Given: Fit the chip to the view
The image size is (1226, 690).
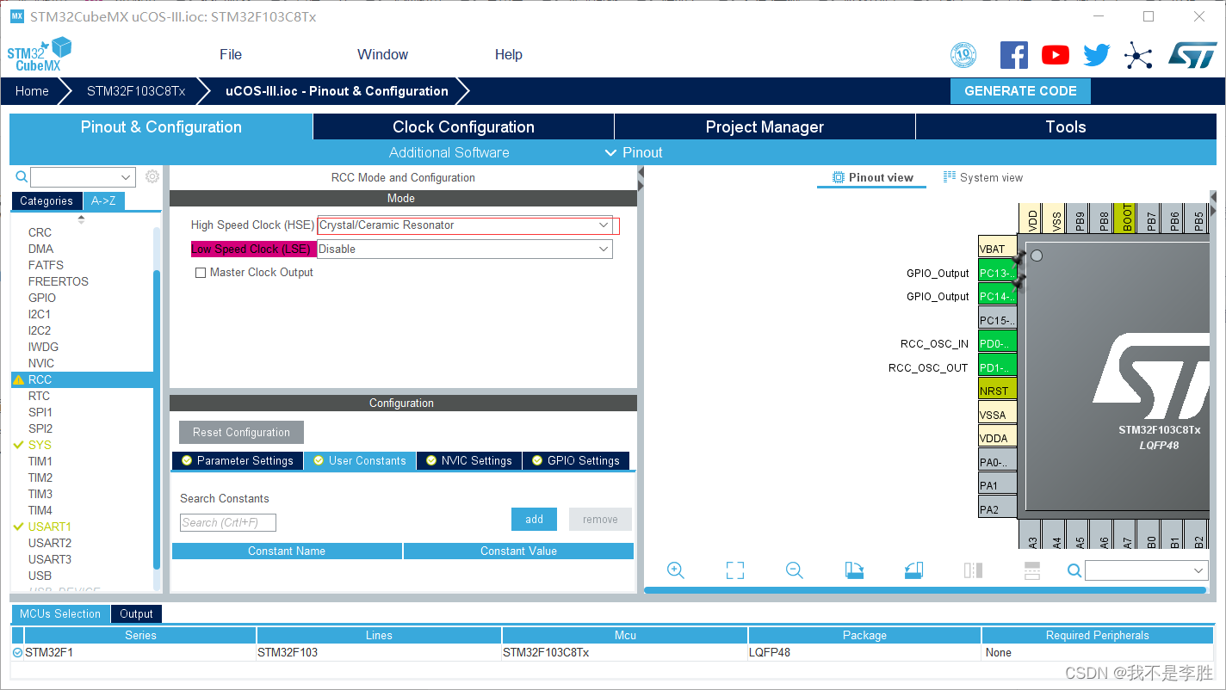Looking at the screenshot, I should 734,570.
